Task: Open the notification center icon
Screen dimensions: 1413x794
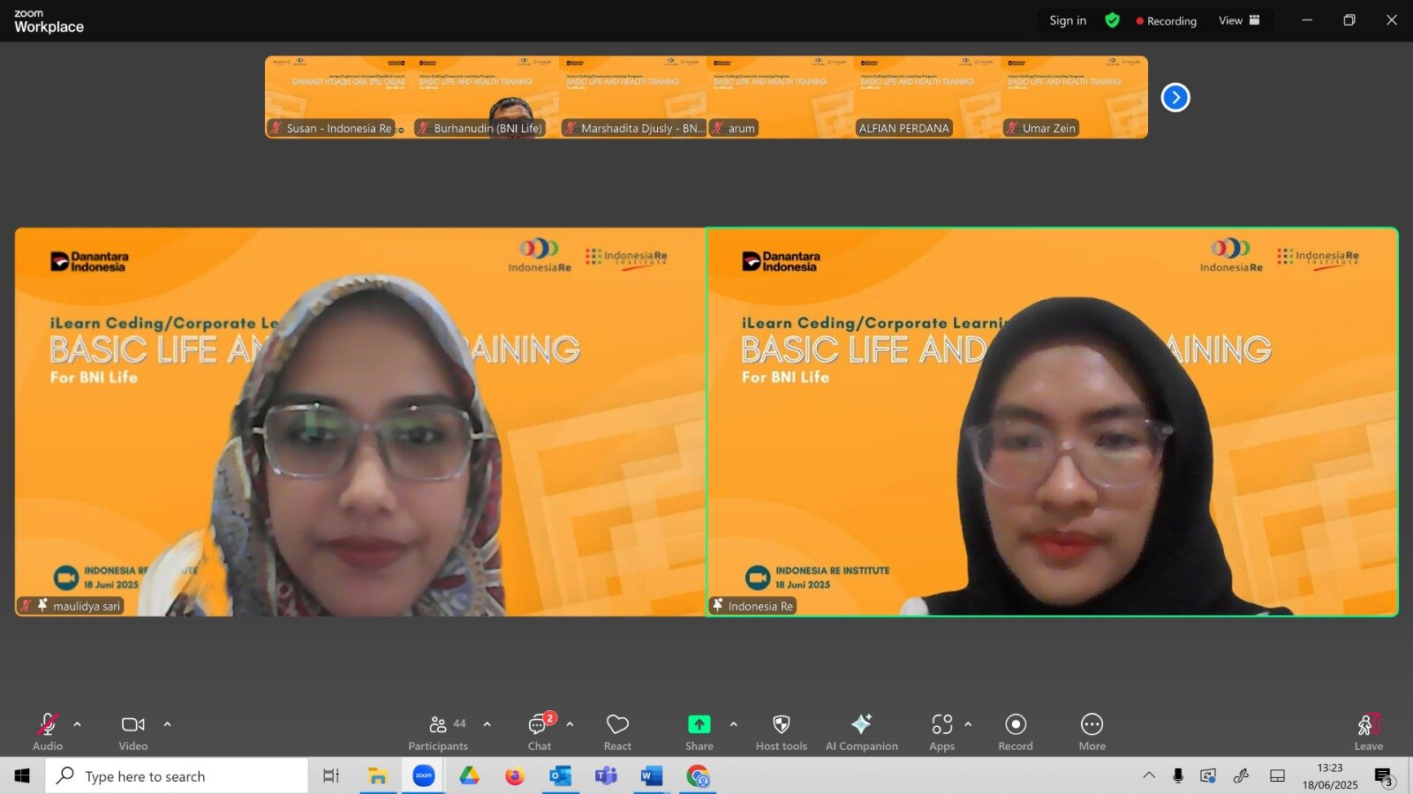Action: [1384, 776]
